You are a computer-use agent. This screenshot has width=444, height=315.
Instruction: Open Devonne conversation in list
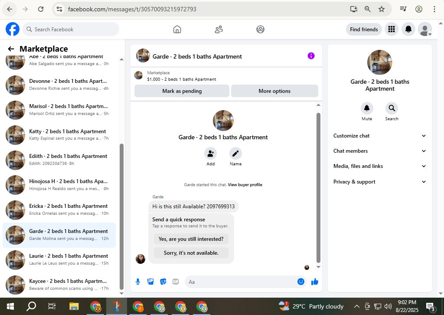coord(59,85)
